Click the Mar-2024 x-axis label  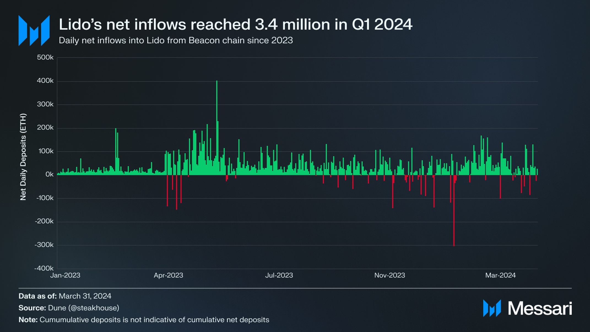(500, 275)
